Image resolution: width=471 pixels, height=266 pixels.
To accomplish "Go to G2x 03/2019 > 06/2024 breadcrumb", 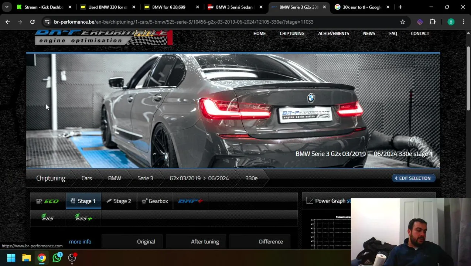I will coord(199,178).
